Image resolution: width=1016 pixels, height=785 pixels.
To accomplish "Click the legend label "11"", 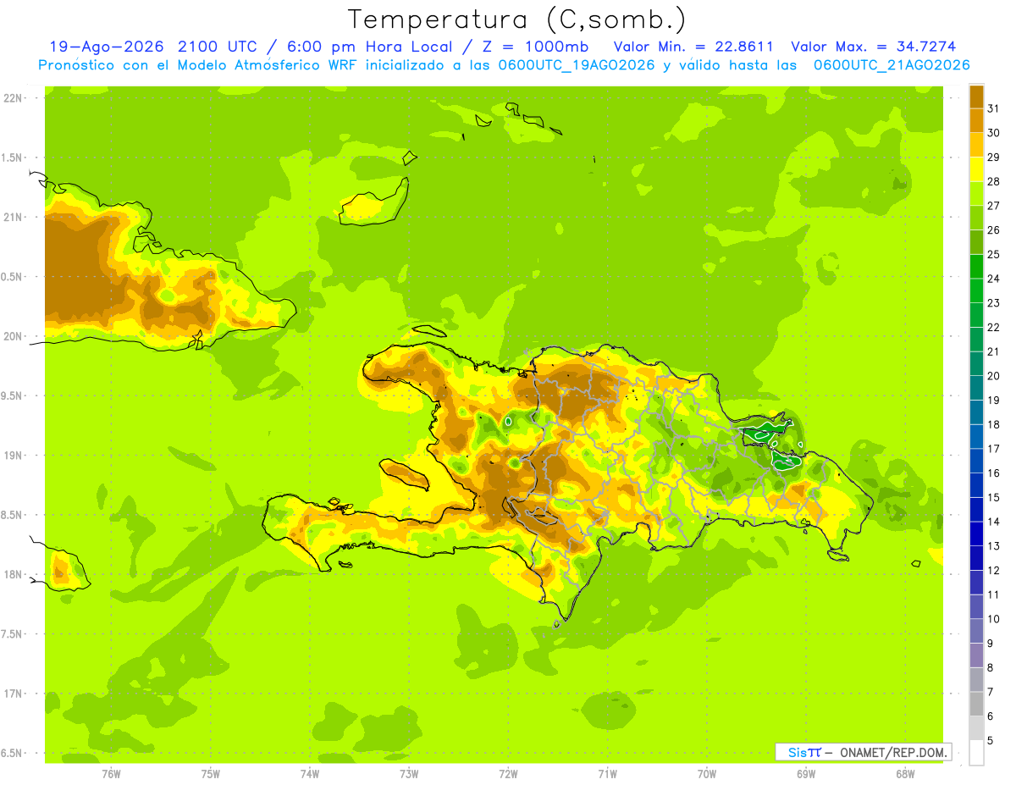I will click(993, 594).
